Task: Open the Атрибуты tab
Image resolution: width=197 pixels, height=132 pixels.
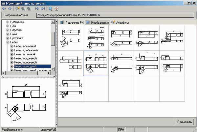Action: [120, 22]
